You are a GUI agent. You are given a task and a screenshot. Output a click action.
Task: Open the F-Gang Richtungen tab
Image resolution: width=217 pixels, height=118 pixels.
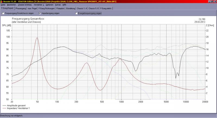click(x=47, y=8)
